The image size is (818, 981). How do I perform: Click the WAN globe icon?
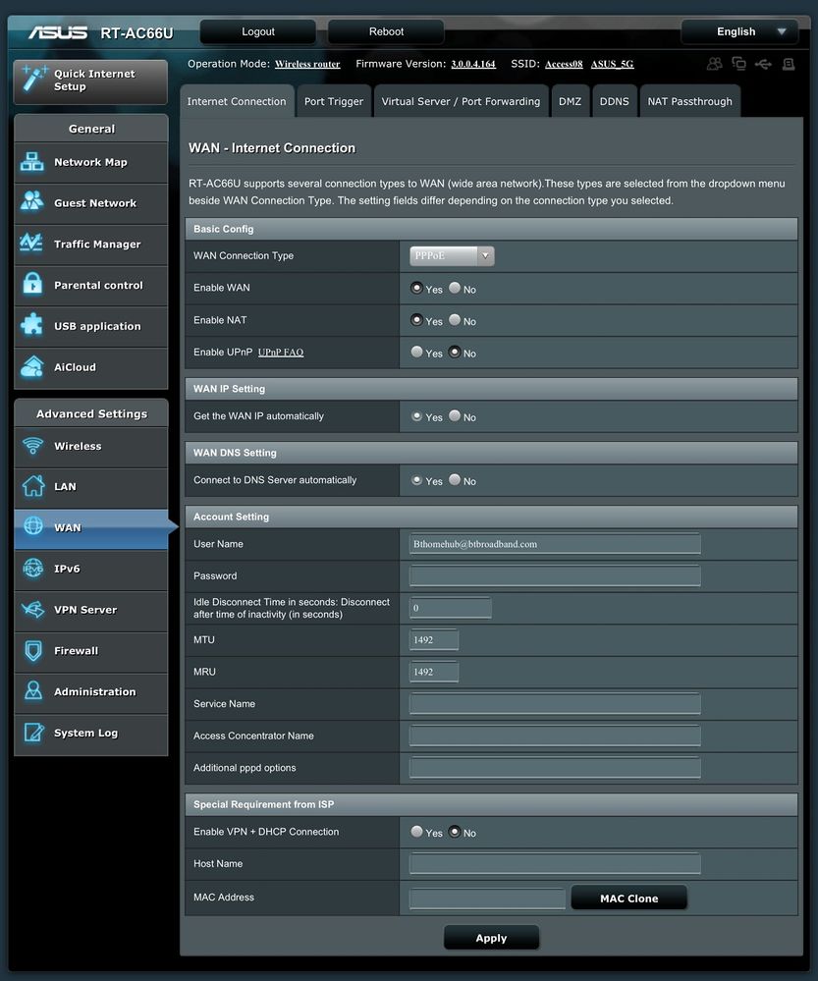pyautogui.click(x=33, y=525)
